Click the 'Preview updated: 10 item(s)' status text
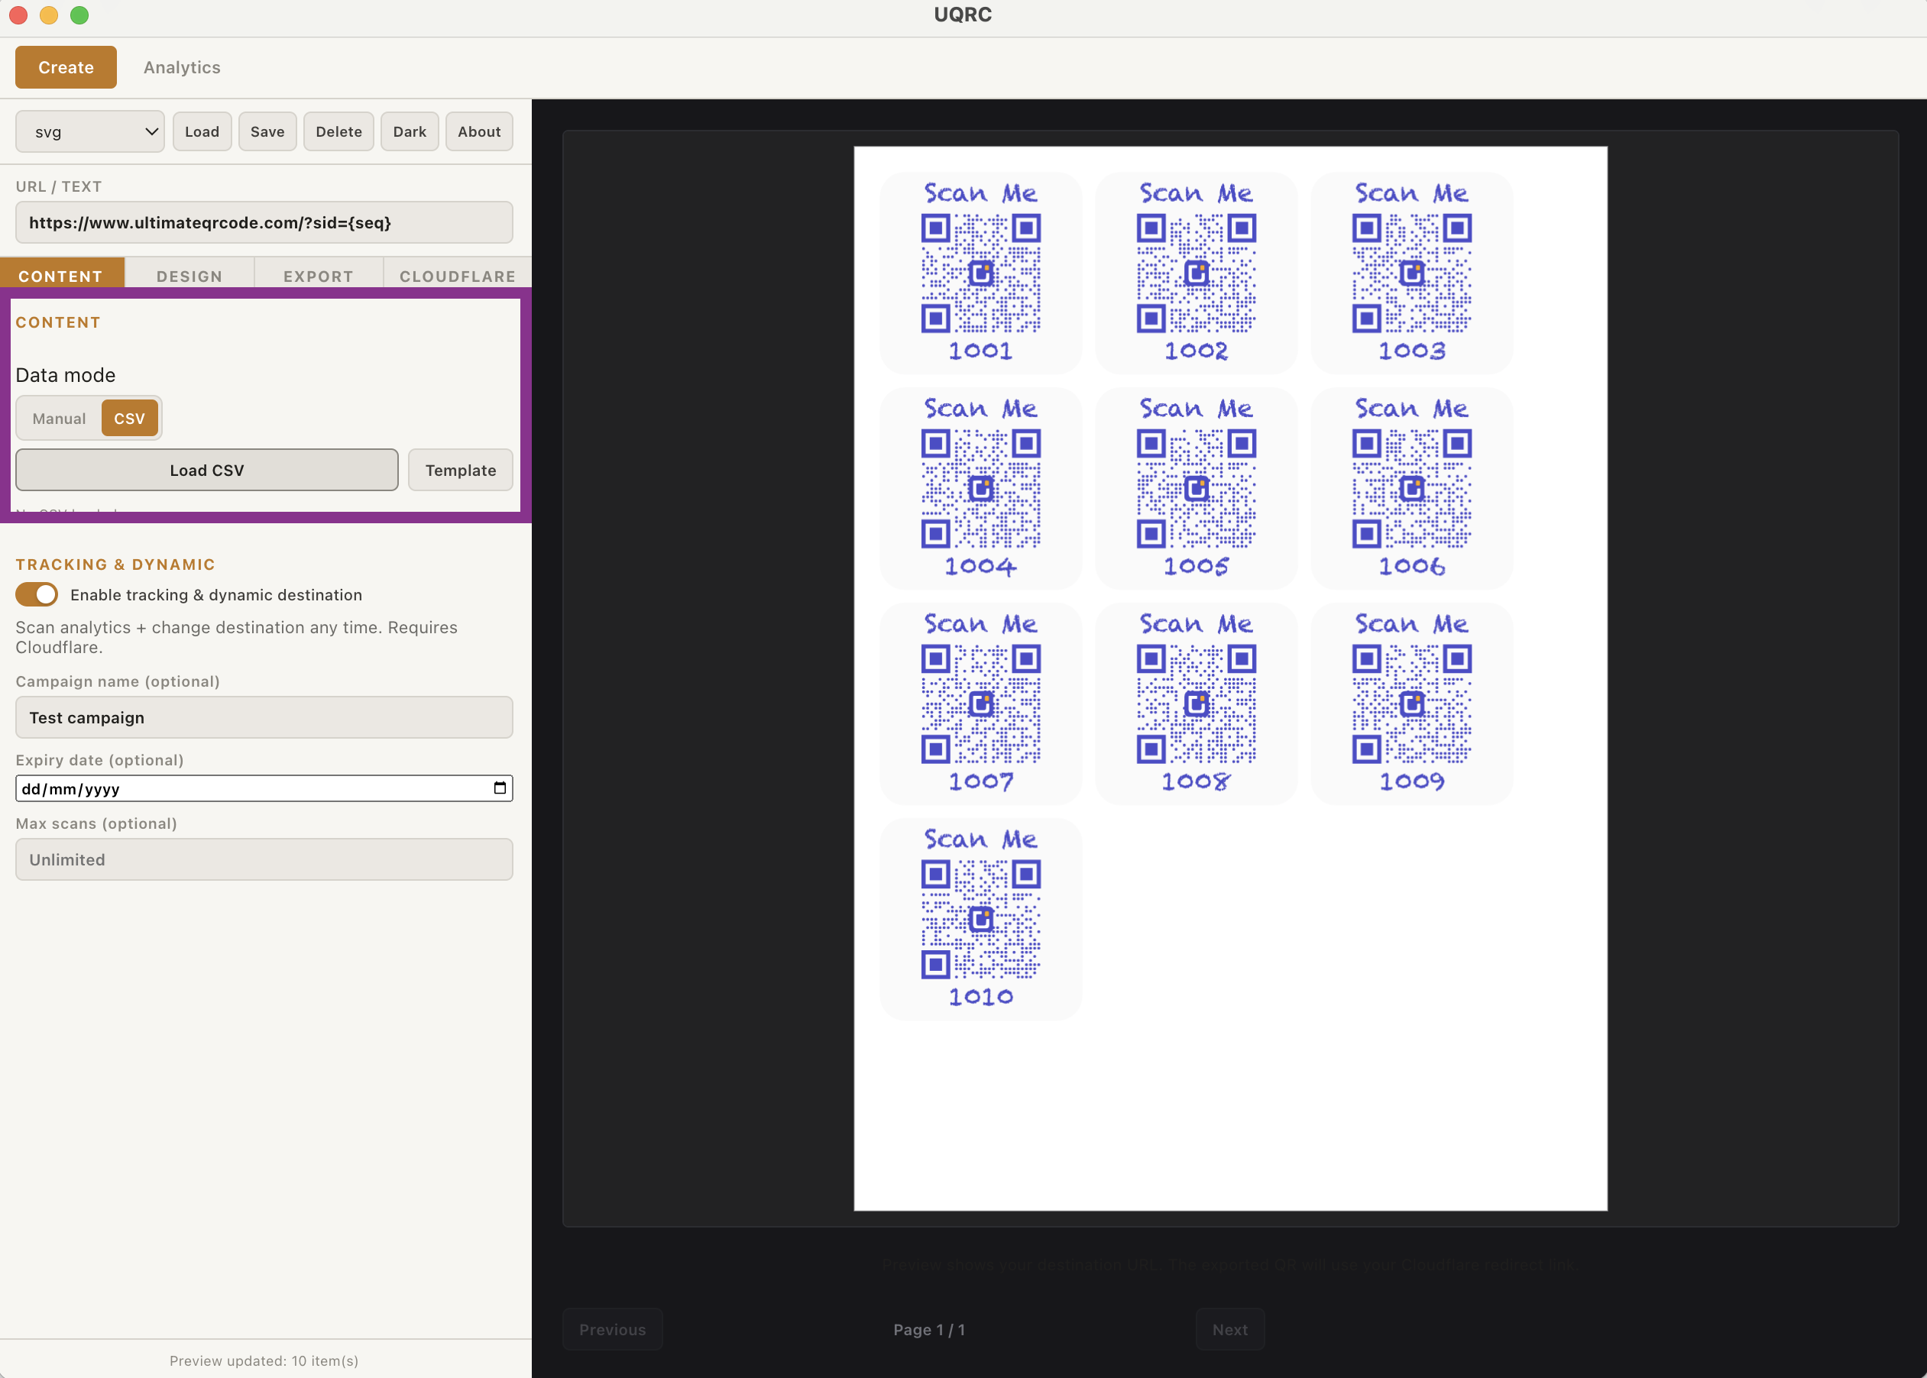This screenshot has height=1378, width=1927. coord(264,1360)
